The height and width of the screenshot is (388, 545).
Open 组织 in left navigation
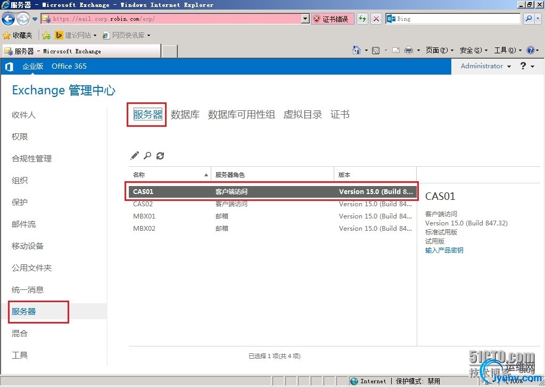(20, 180)
